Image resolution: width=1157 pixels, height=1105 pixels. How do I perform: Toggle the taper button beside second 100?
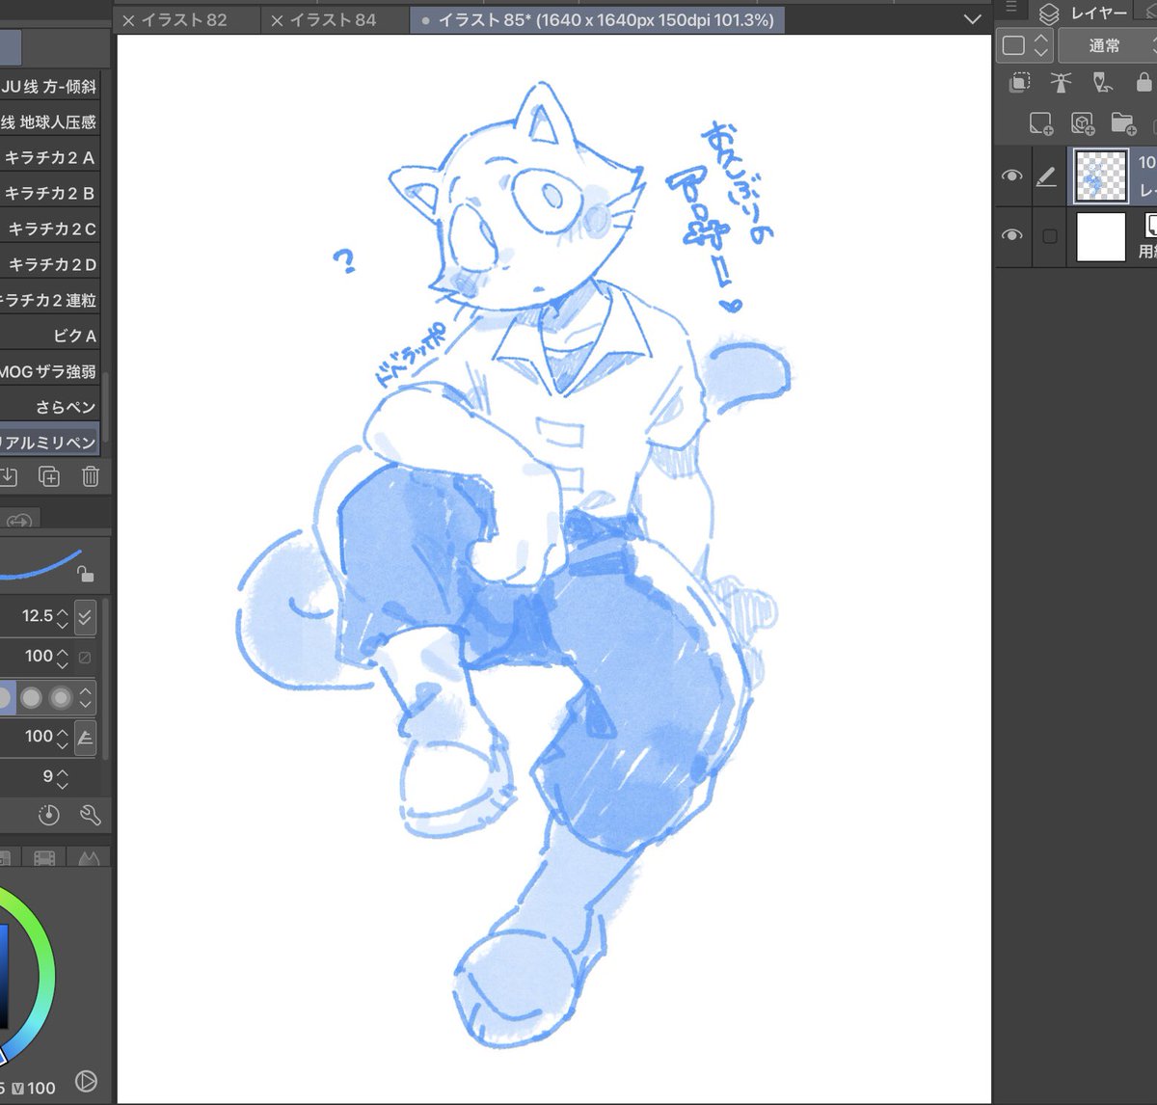(85, 738)
